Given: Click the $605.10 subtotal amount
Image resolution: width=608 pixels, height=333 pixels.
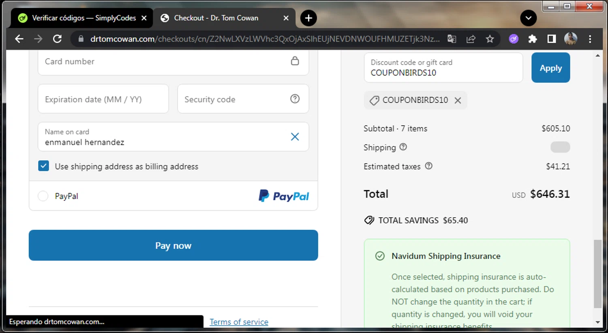Looking at the screenshot, I should [556, 128].
